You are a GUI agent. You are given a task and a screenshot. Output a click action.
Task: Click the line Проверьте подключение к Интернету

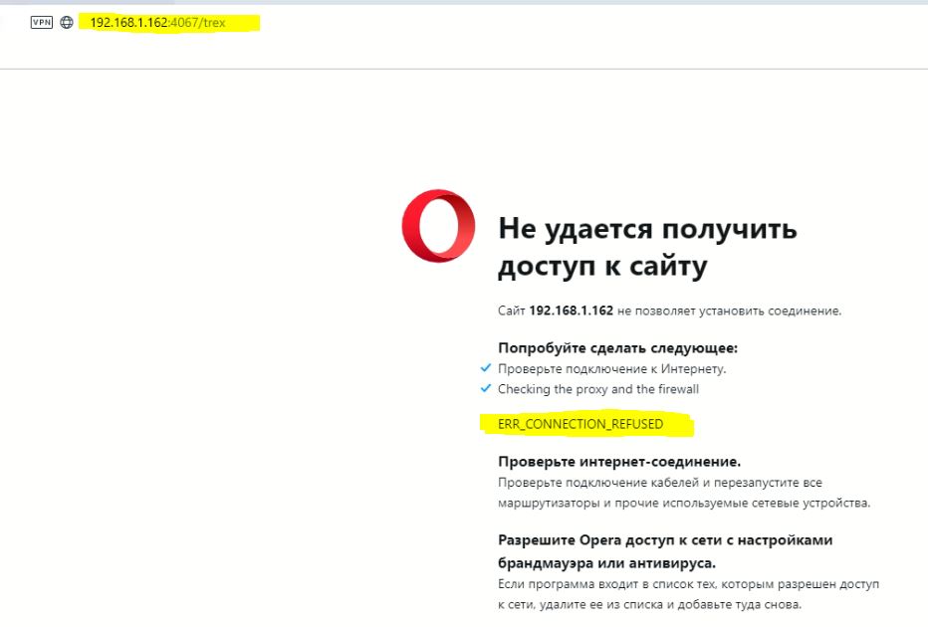612,369
